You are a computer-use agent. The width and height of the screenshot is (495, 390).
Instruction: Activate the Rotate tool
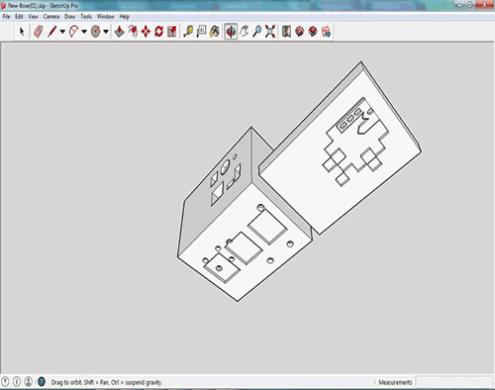pos(158,32)
